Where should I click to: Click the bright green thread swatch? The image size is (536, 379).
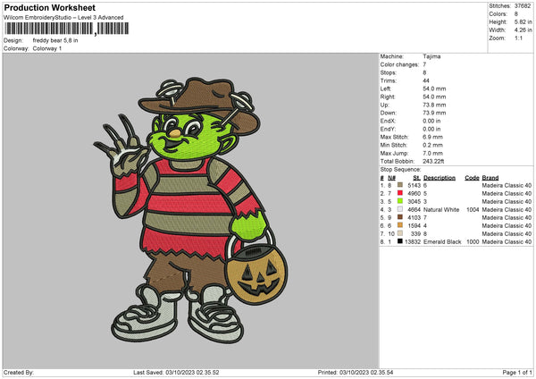[401, 200]
